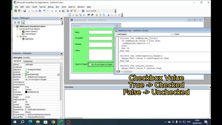
Task: Open the Insert menu
Action: pos(35,7)
